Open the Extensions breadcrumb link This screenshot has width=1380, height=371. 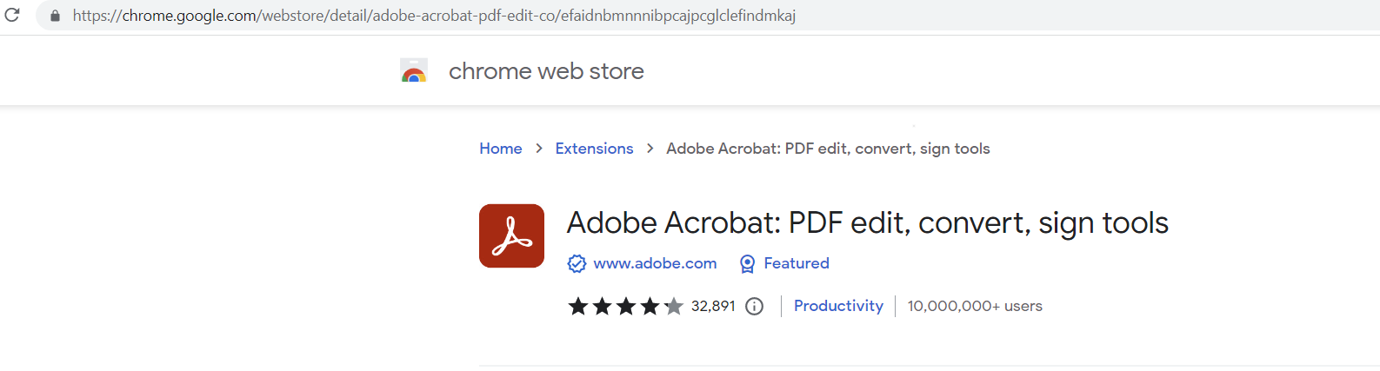click(594, 149)
